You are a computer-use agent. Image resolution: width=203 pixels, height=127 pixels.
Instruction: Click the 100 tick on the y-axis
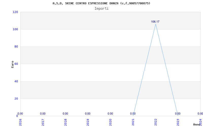tap(15, 29)
